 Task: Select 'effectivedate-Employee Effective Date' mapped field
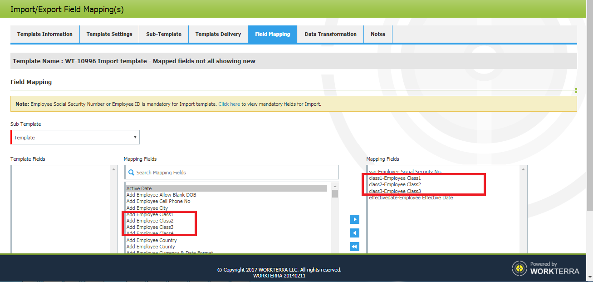coord(410,198)
